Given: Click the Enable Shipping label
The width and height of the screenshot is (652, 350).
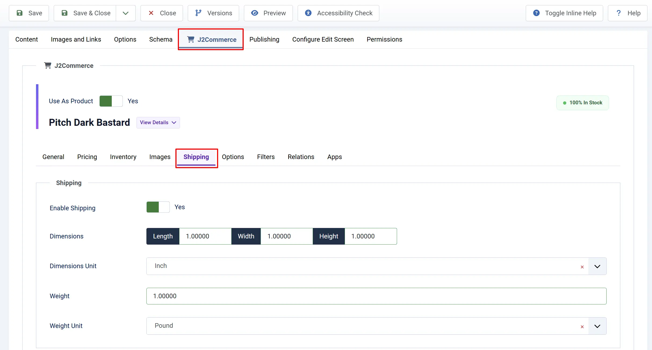Looking at the screenshot, I should (x=73, y=208).
